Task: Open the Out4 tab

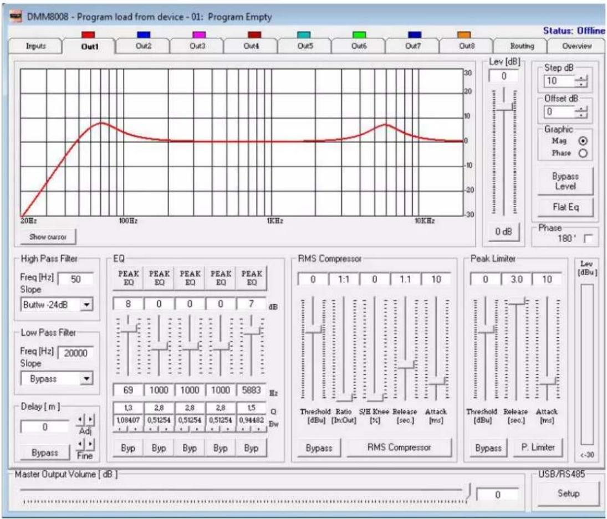Action: pyautogui.click(x=251, y=46)
